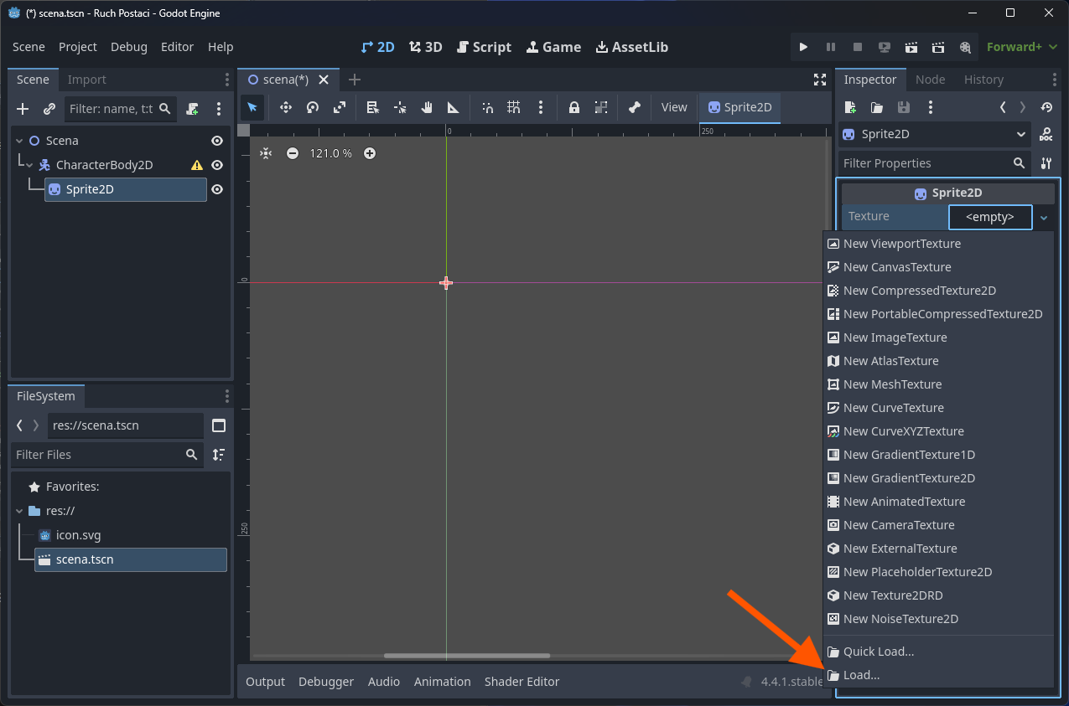Activate the Rotate Mode tool
Image resolution: width=1069 pixels, height=706 pixels.
point(313,107)
